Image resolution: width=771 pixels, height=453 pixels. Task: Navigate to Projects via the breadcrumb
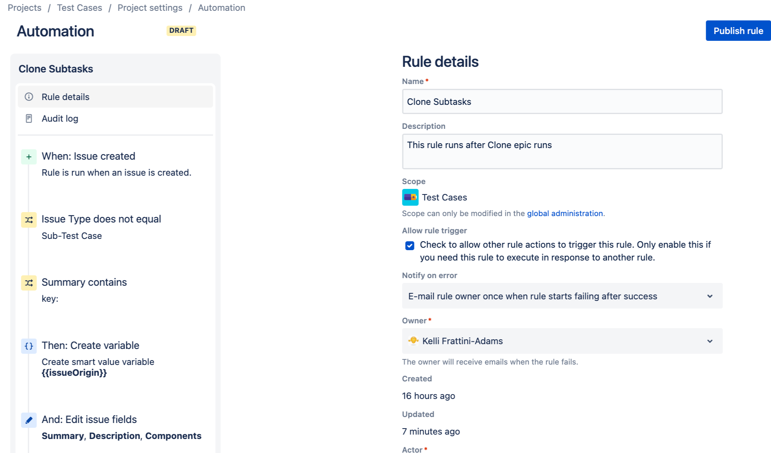pyautogui.click(x=24, y=8)
